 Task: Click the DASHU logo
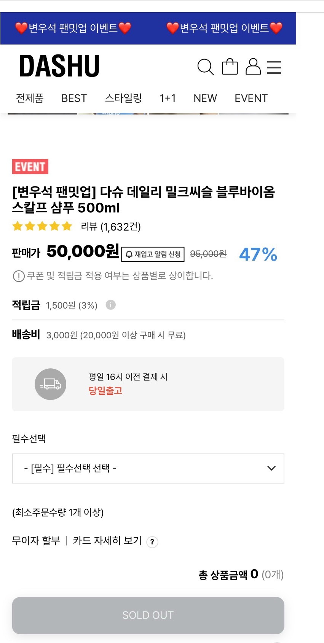(x=59, y=66)
